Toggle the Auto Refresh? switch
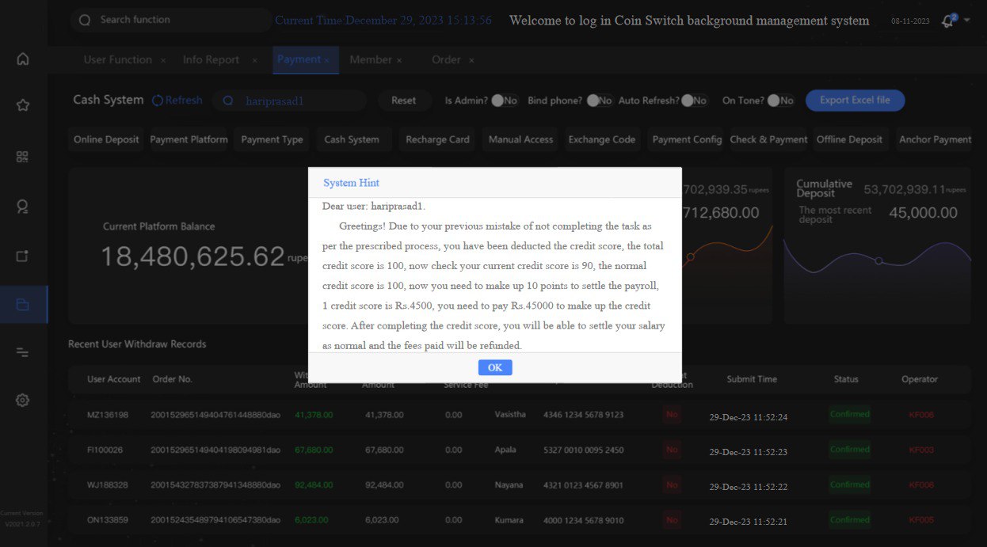Image resolution: width=987 pixels, height=547 pixels. (x=694, y=101)
